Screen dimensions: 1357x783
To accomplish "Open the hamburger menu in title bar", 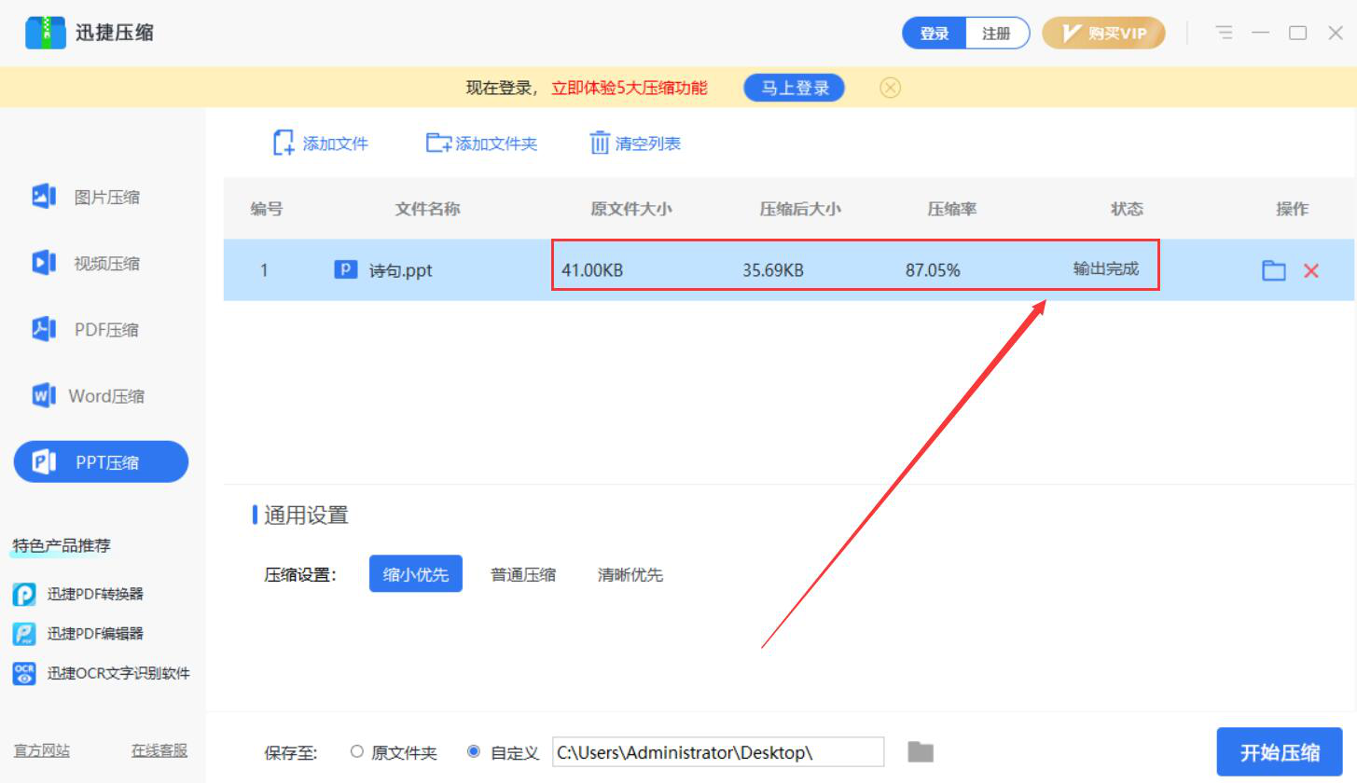I will pos(1225,33).
